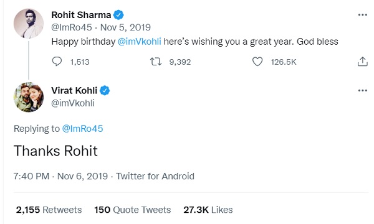Click the reply icon on Rohit Sharma's tweet
This screenshot has height=224, width=374.
[57, 62]
